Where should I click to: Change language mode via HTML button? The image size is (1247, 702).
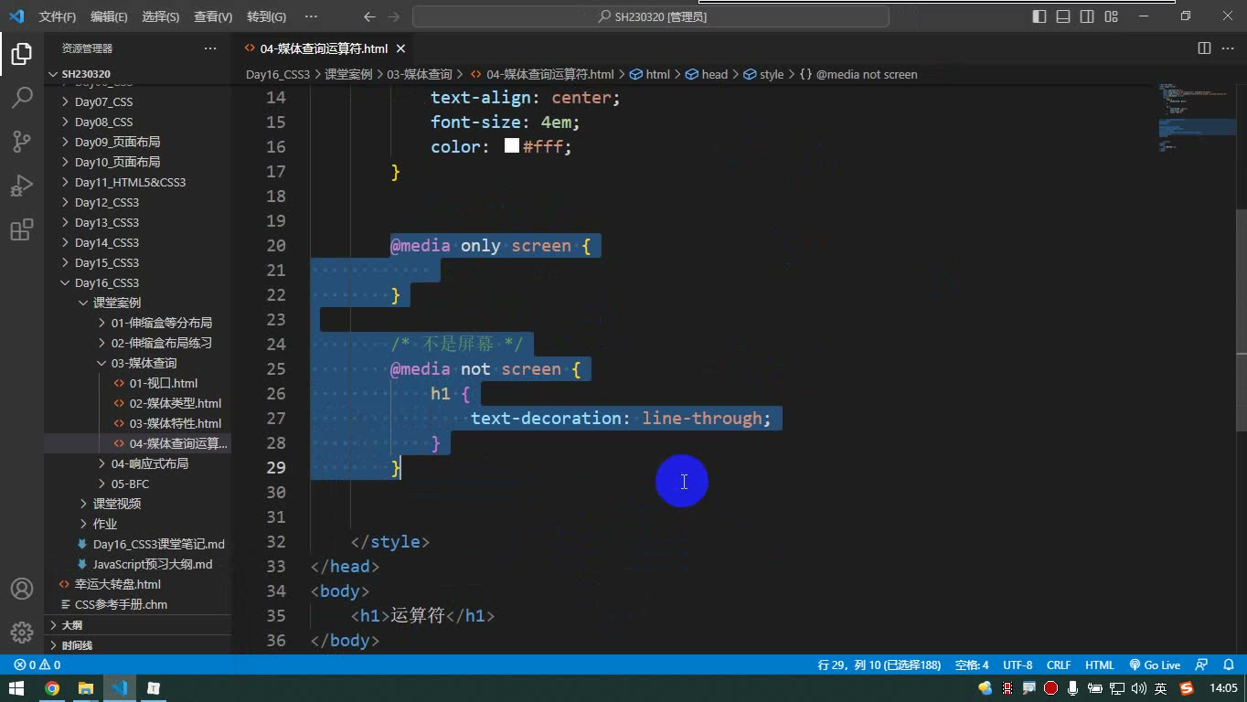click(1100, 665)
